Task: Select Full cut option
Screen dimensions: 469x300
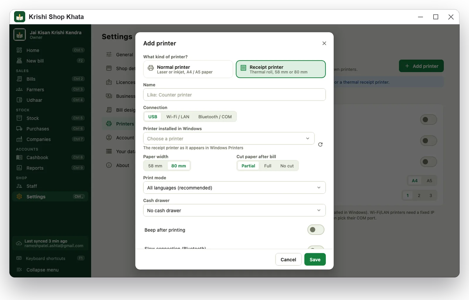Action: coord(268,166)
